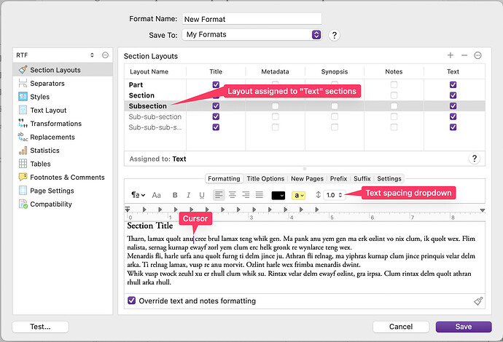Toggle Text checkbox for Subsection layout
This screenshot has width=503, height=342.
pyautogui.click(x=453, y=106)
